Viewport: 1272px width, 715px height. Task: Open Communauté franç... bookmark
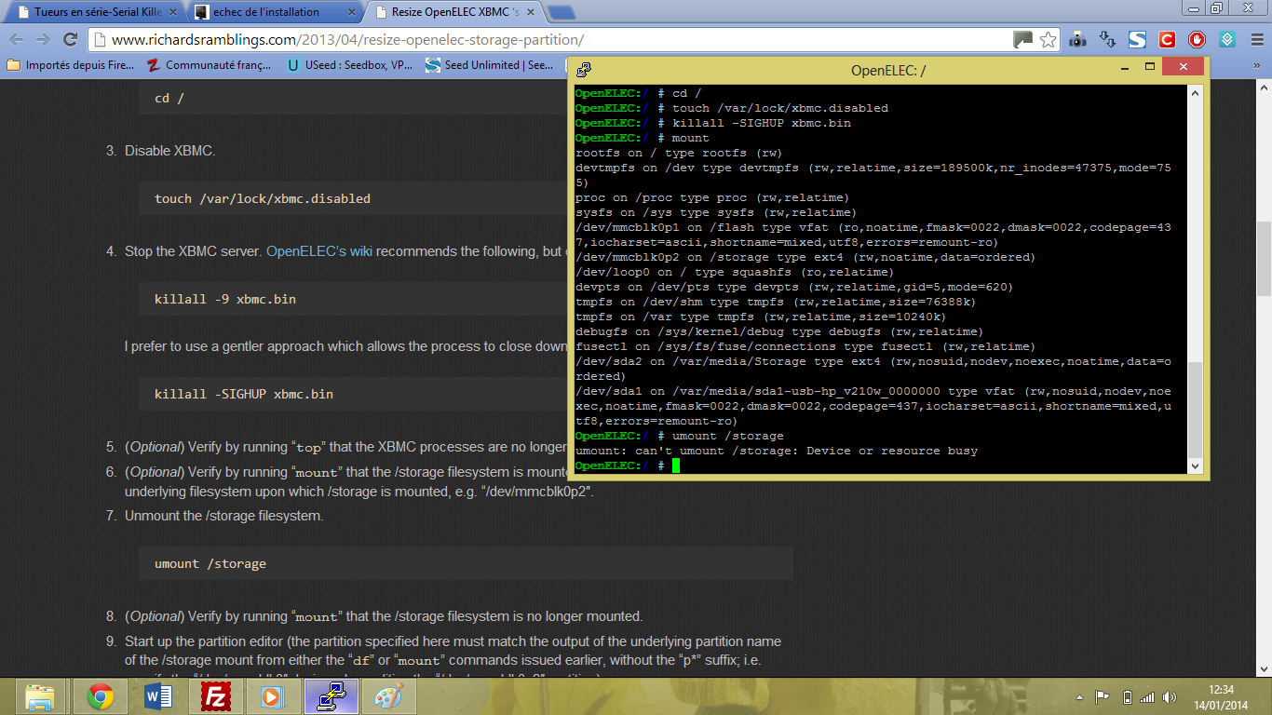210,65
